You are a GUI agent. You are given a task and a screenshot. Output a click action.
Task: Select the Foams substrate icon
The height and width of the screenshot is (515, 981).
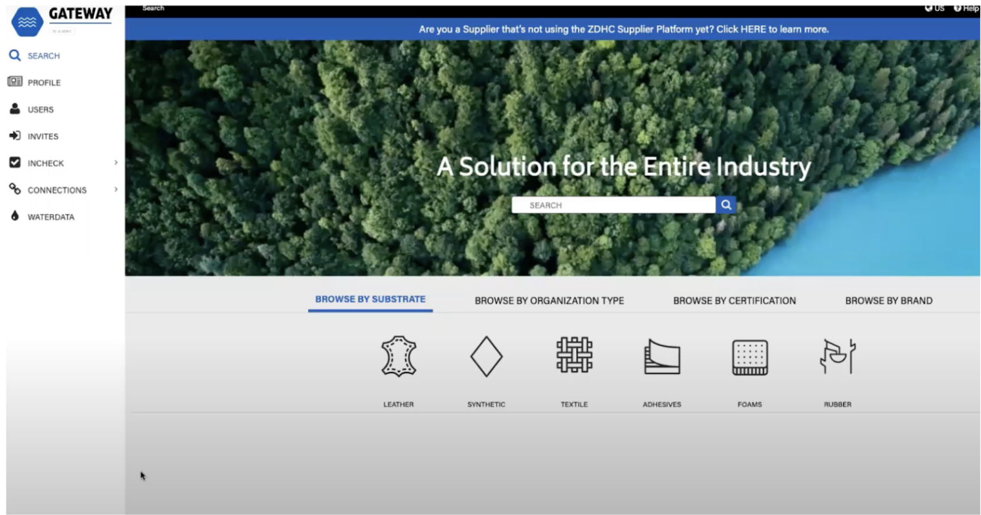(749, 357)
